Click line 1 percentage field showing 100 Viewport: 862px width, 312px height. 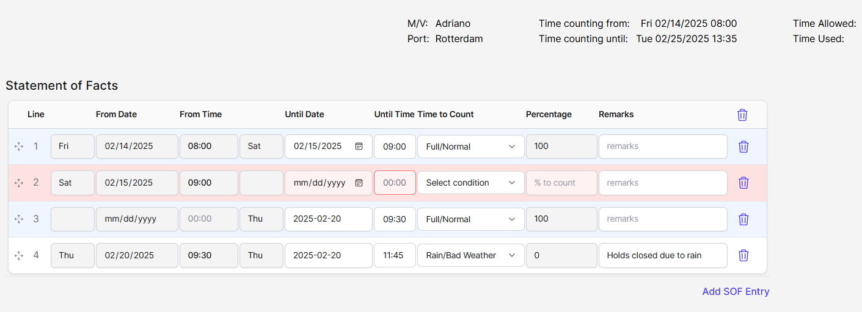coord(561,147)
